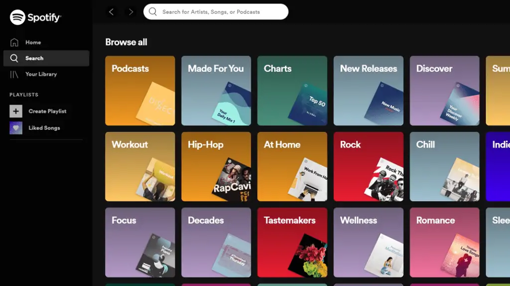Go forward with the right arrow
Screen dimensions: 510x286
(x=131, y=12)
